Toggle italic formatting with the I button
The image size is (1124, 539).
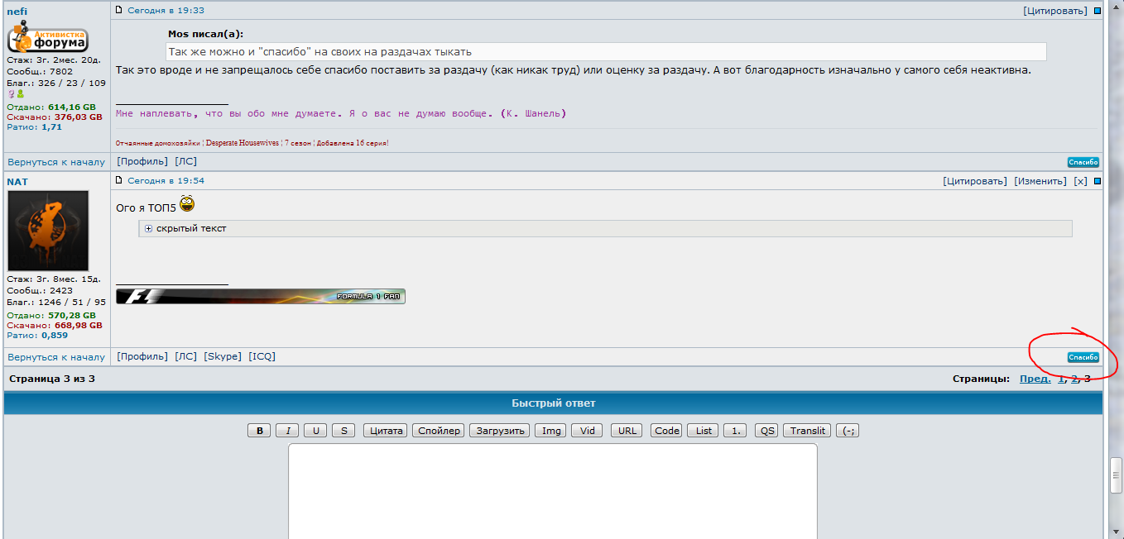287,431
